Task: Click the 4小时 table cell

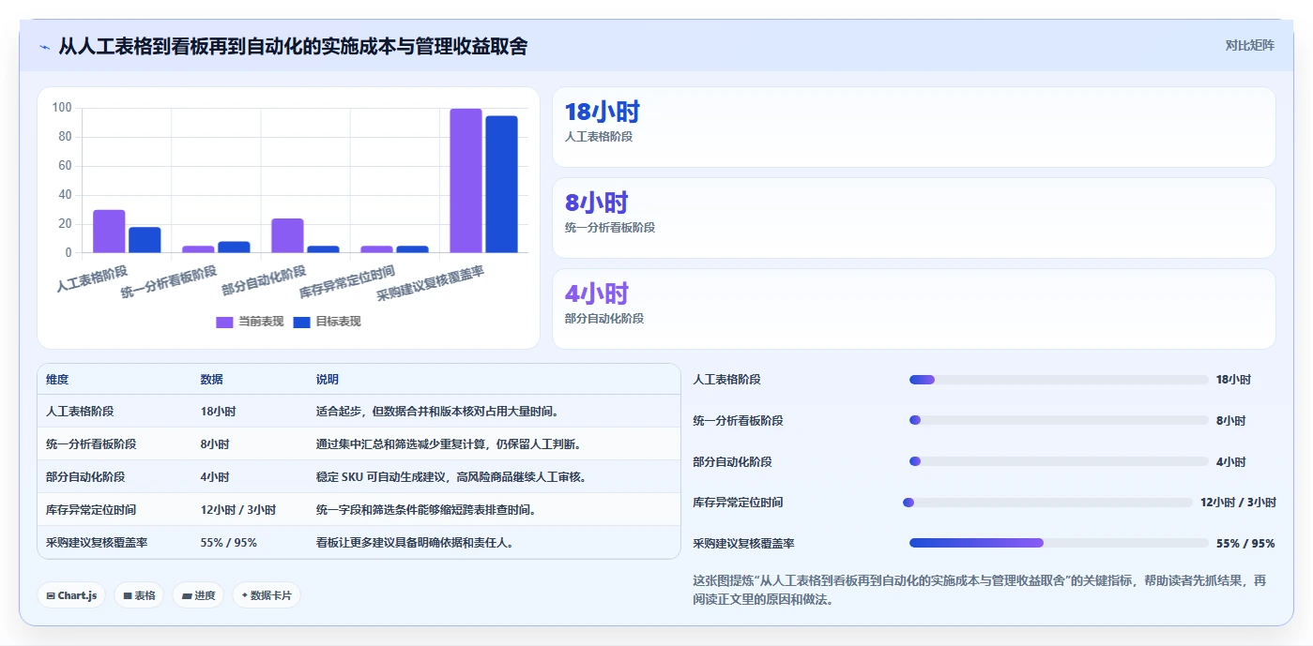Action: click(x=215, y=477)
